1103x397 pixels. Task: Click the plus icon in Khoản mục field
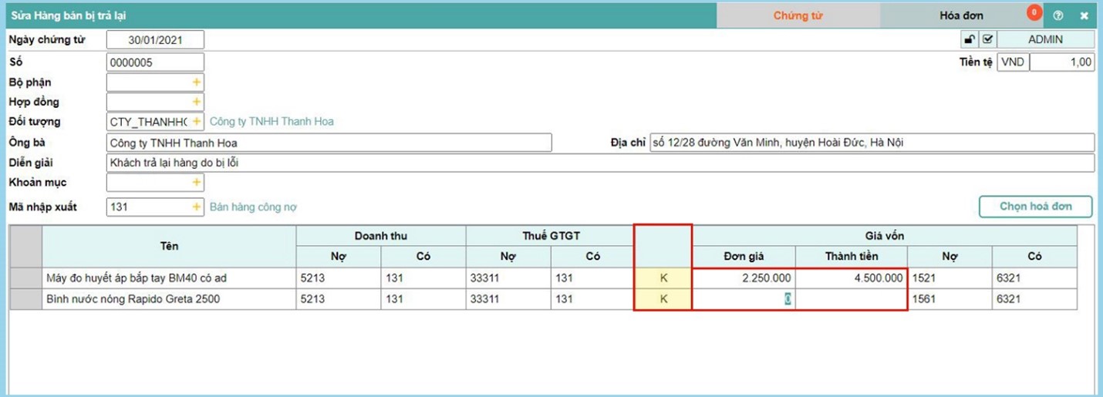point(197,183)
